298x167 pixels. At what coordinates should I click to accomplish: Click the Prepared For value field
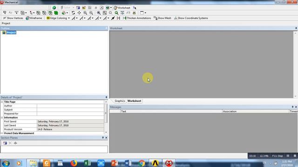70,114
